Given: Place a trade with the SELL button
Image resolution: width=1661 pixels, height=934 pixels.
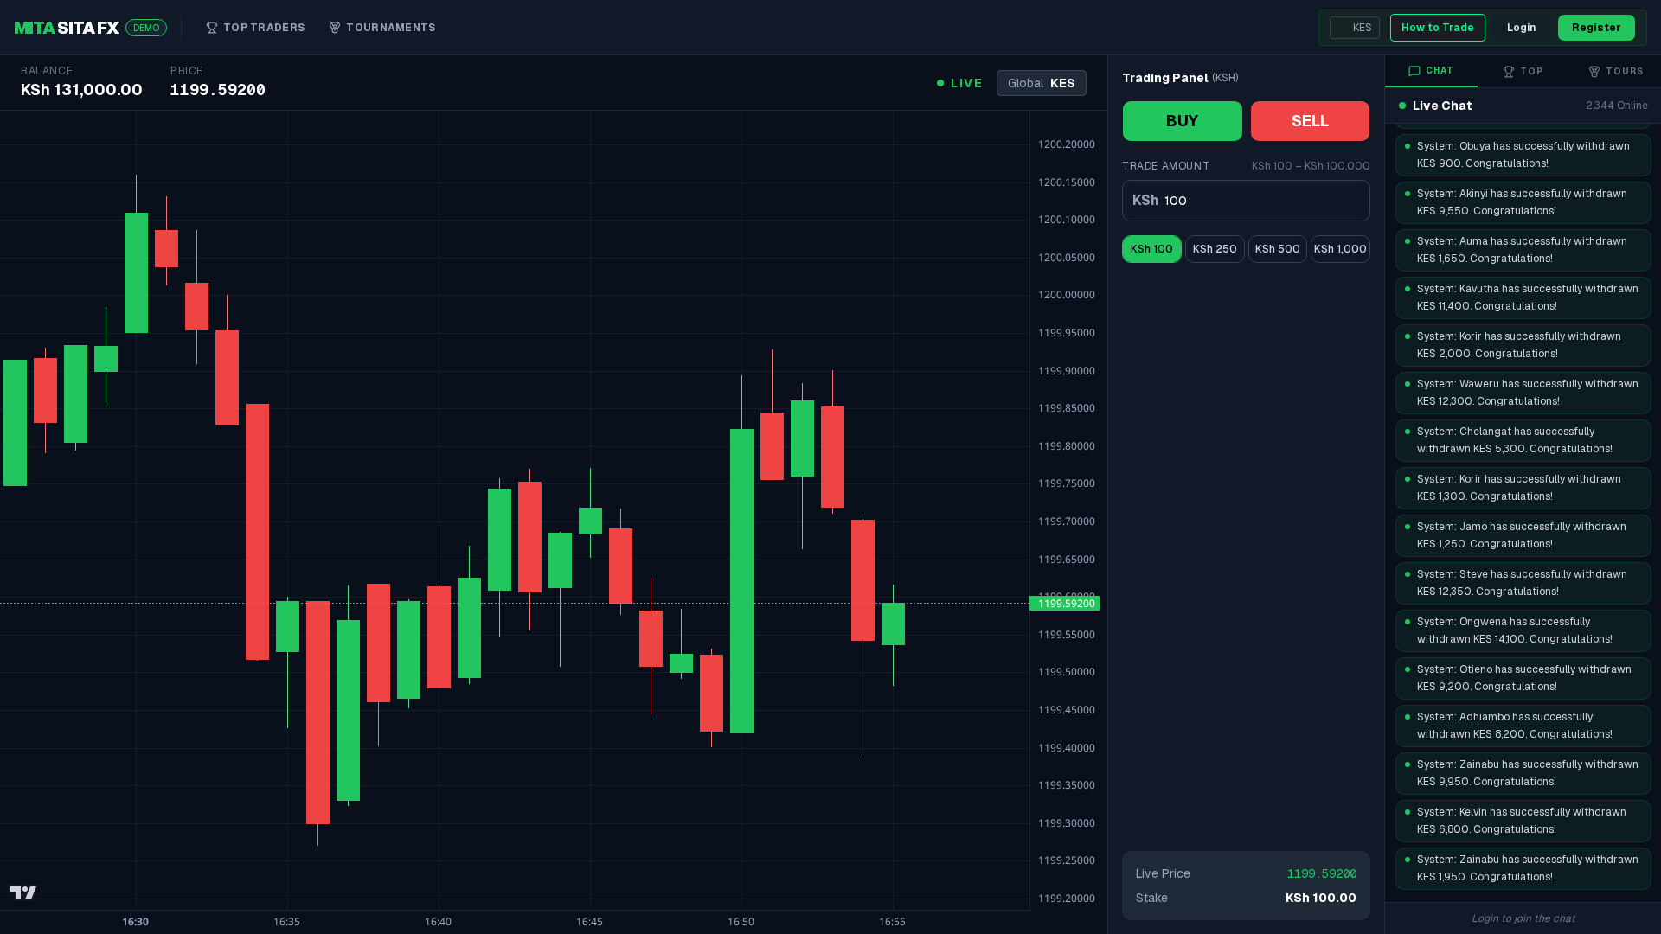Looking at the screenshot, I should [1310, 121].
